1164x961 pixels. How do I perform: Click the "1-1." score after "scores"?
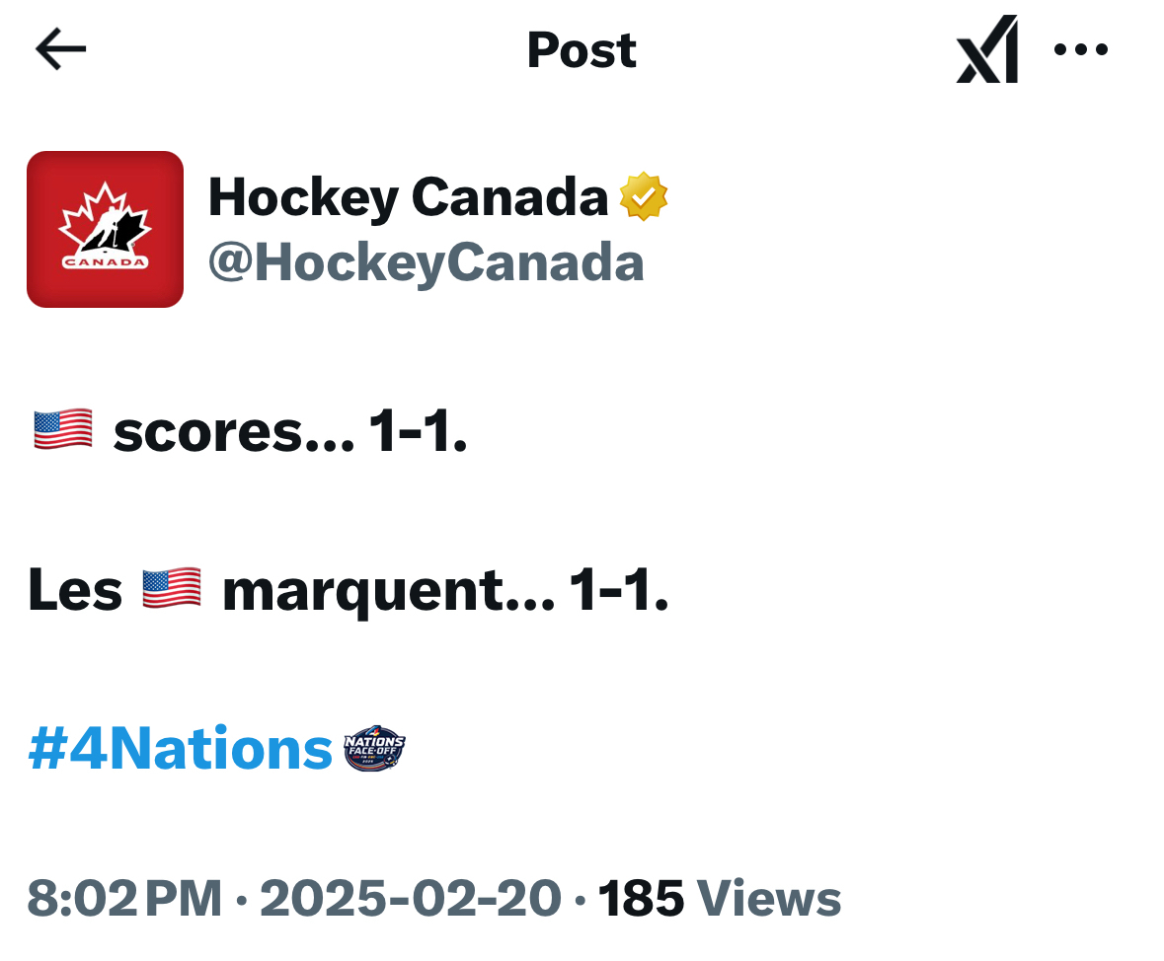418,432
